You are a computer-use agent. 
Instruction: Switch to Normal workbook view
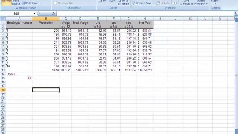pos(6,3)
